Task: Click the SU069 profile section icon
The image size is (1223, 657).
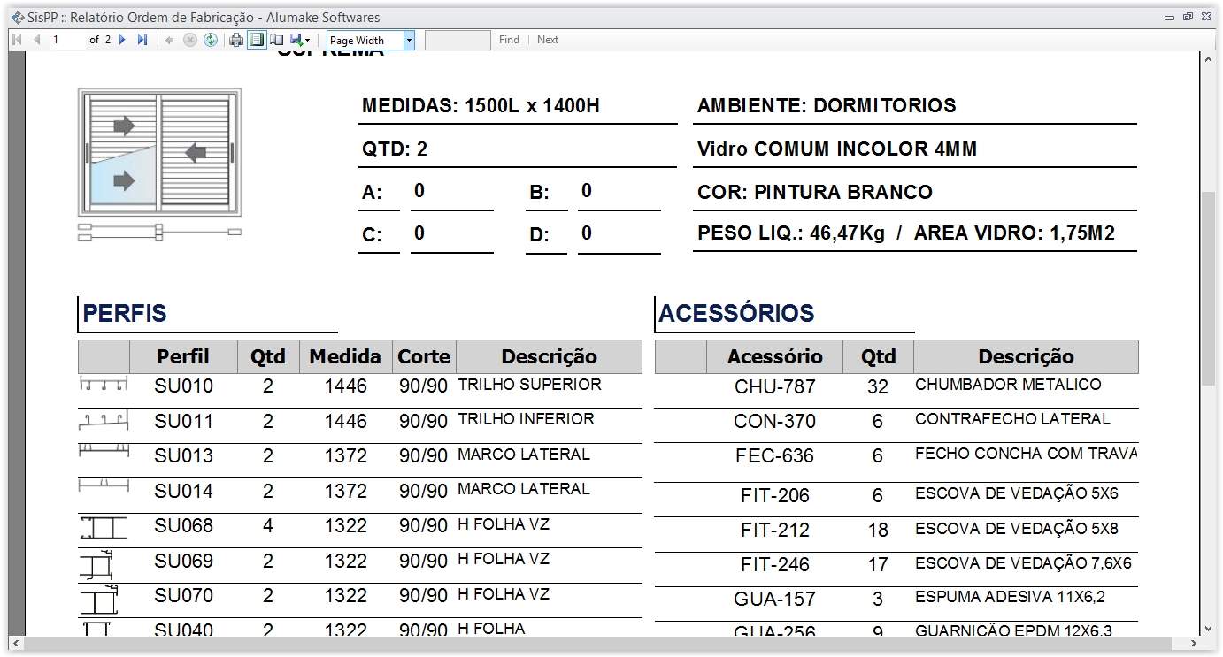Action: [x=96, y=564]
